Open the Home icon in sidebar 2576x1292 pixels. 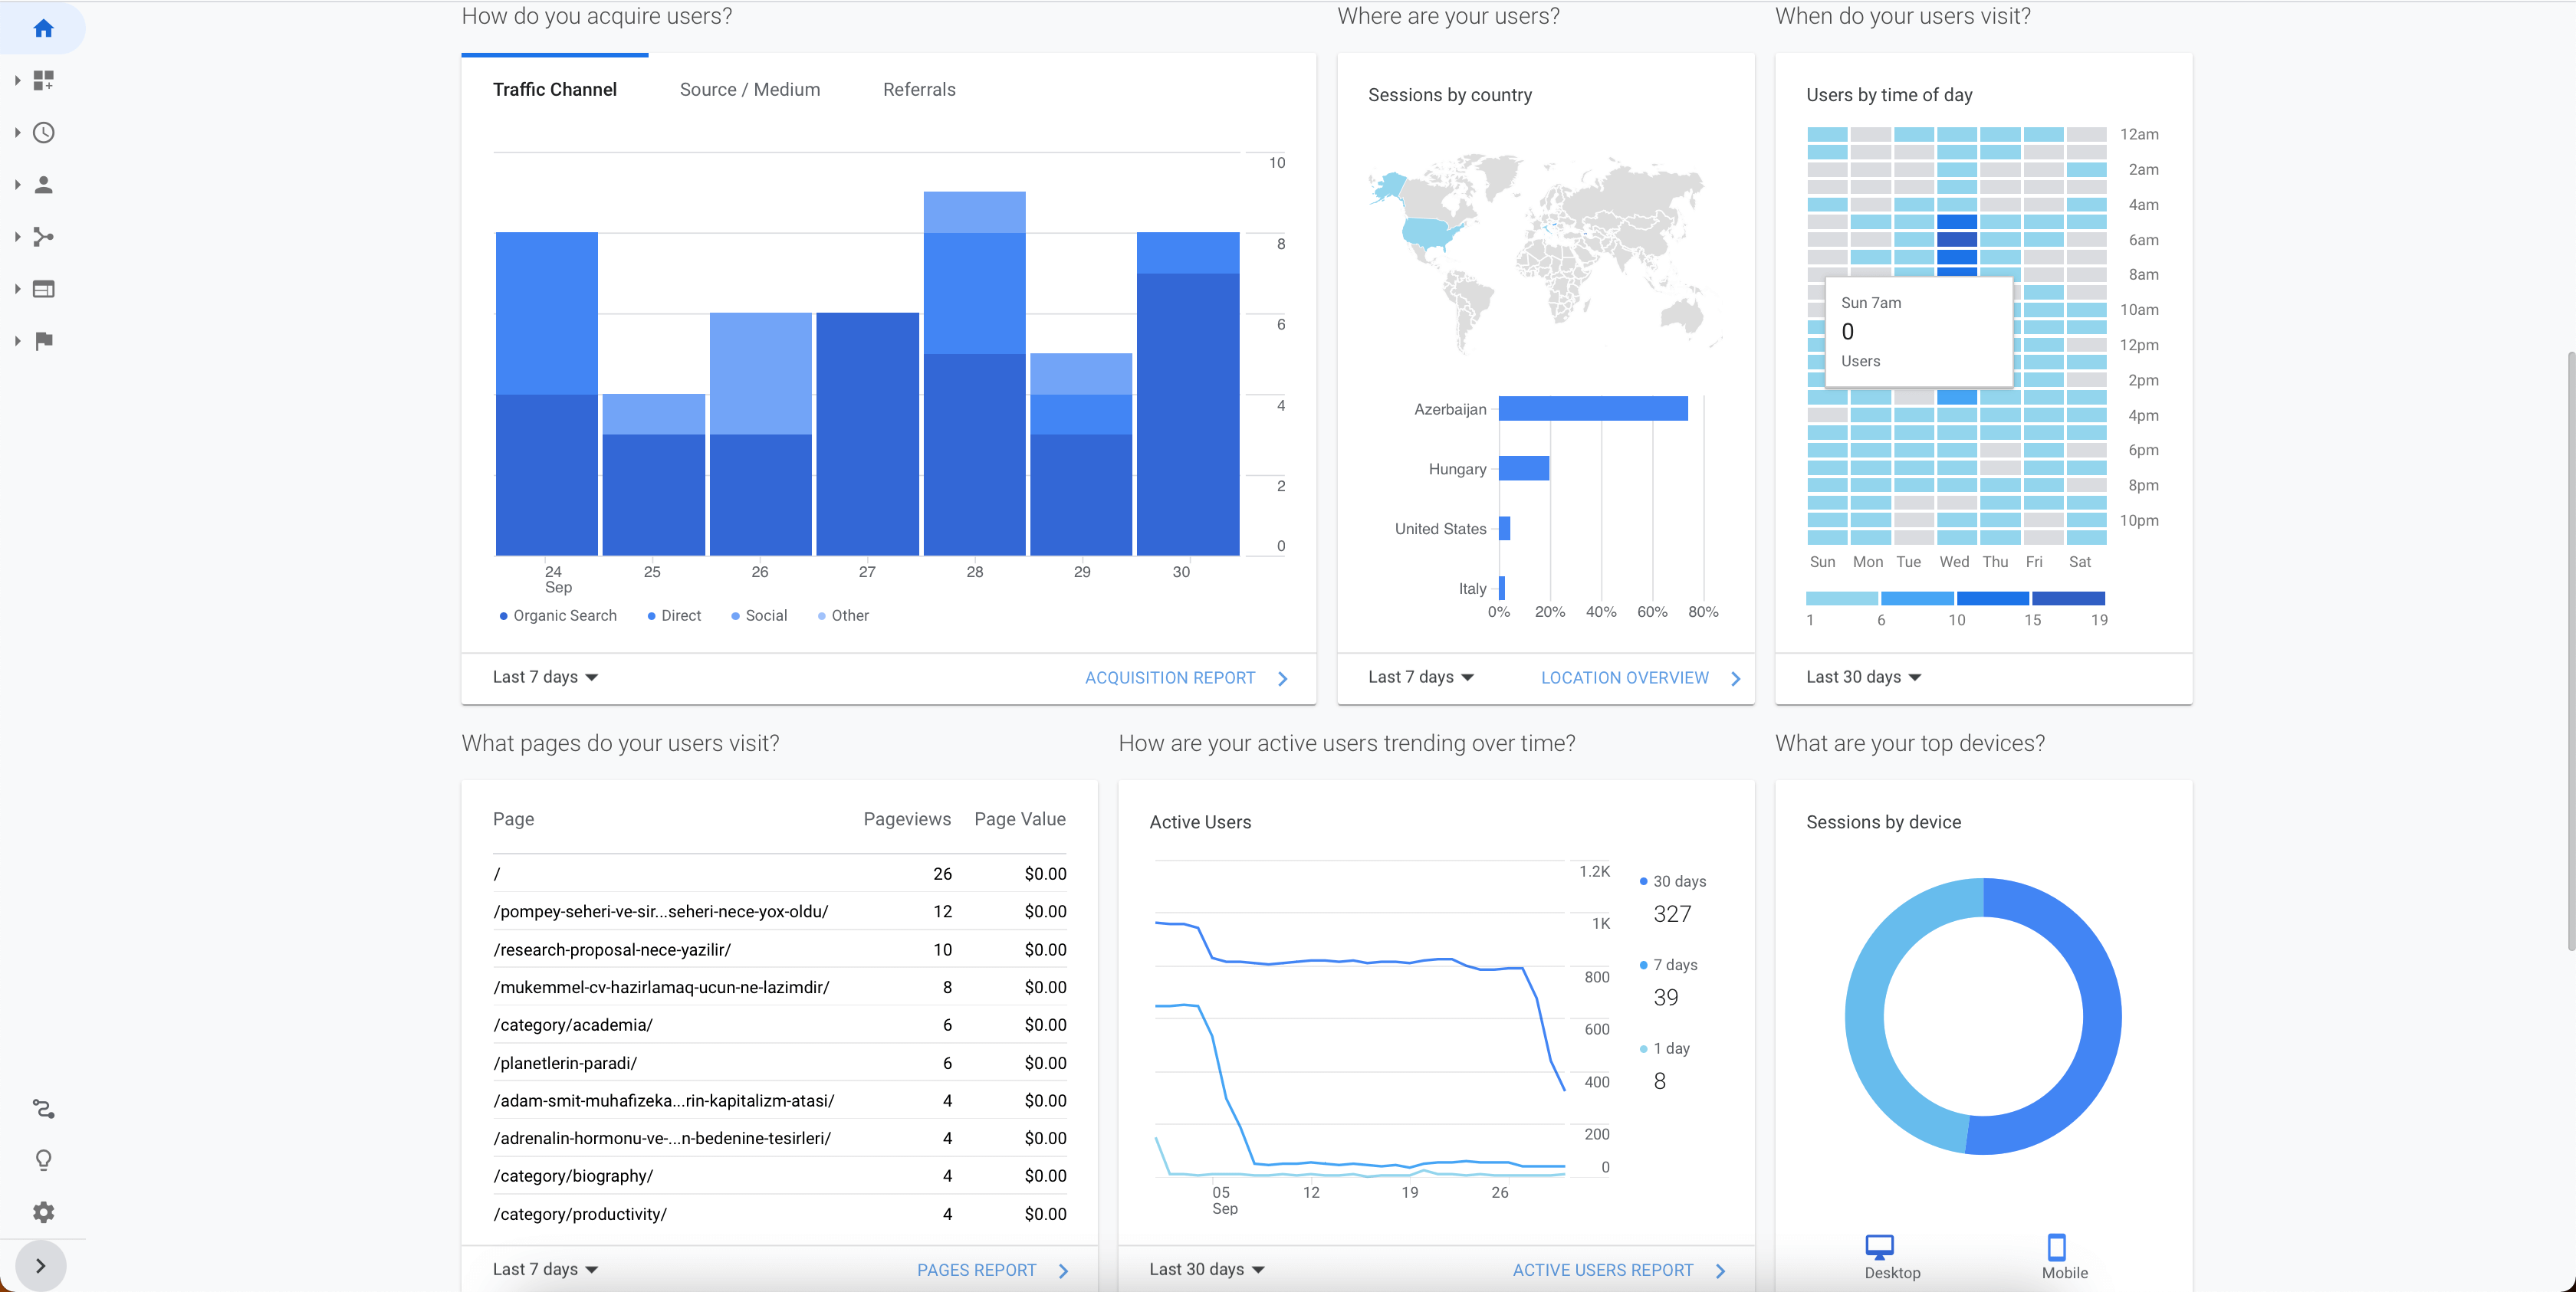[43, 28]
